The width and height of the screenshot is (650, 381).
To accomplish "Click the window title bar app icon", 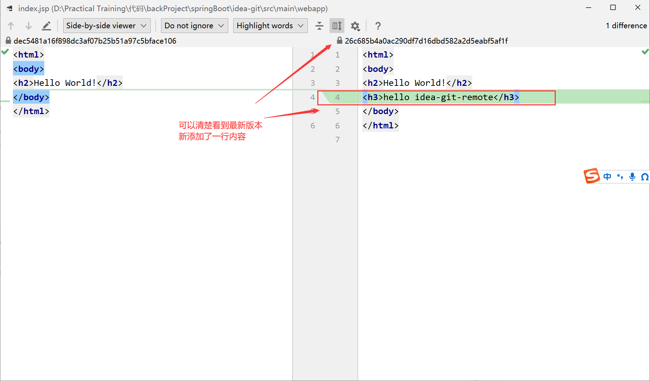I will click(9, 8).
